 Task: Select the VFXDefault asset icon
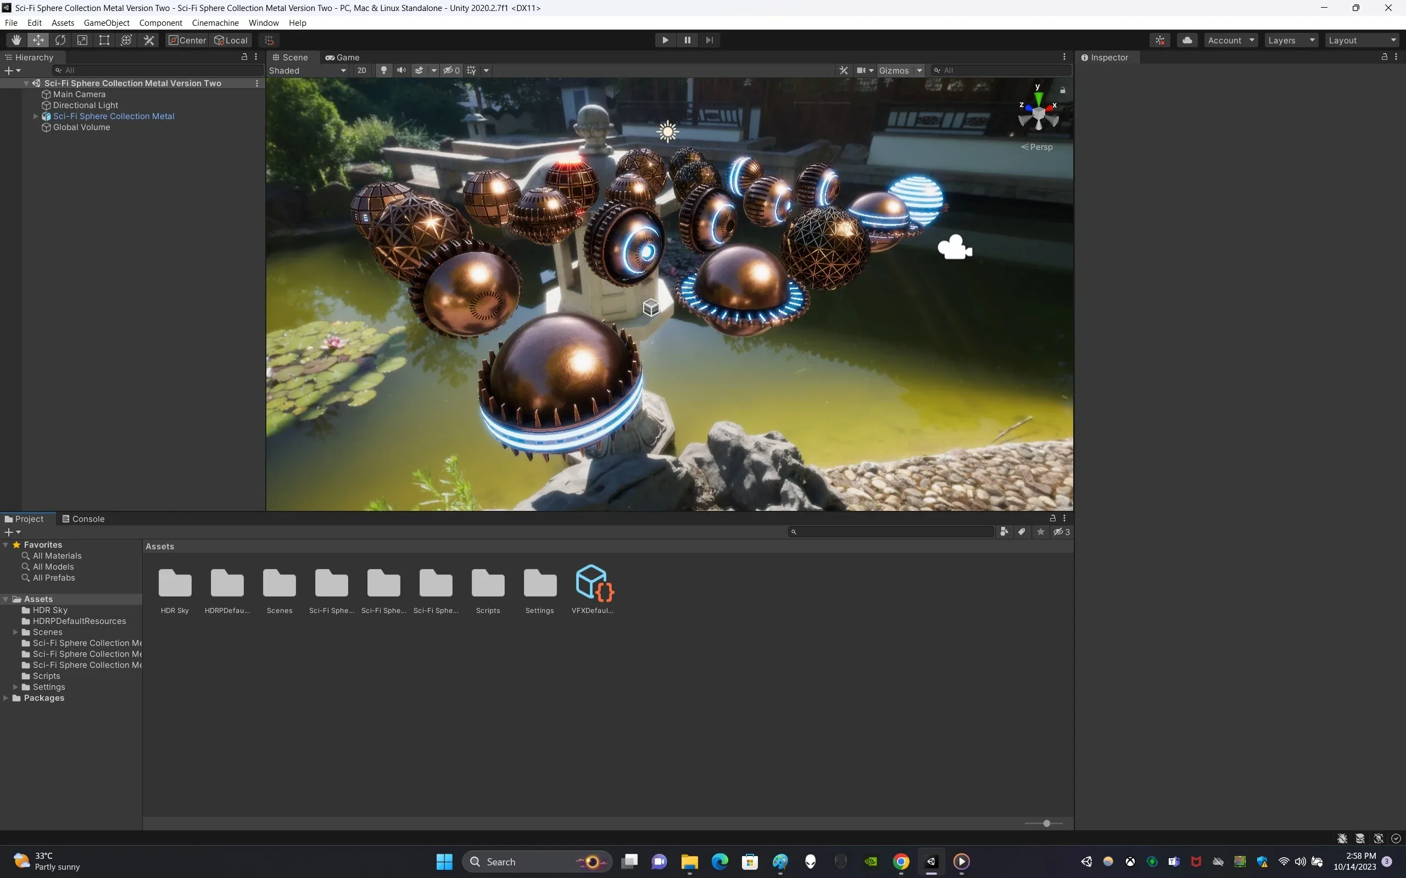(x=593, y=582)
